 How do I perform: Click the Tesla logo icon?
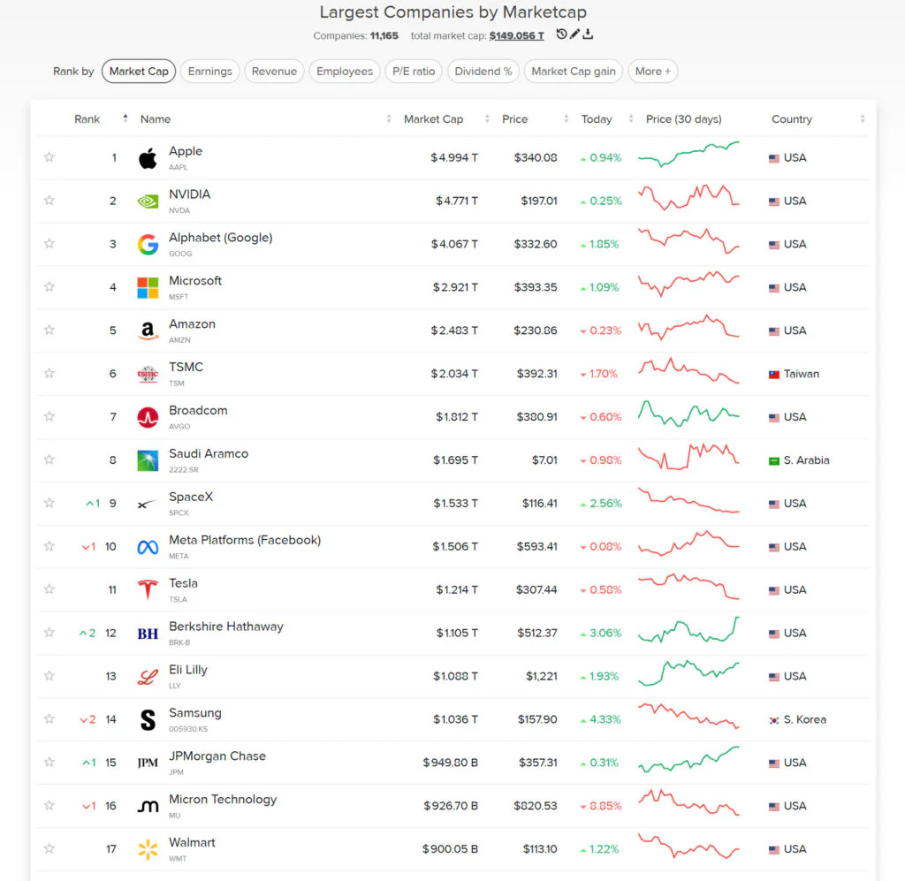click(148, 589)
